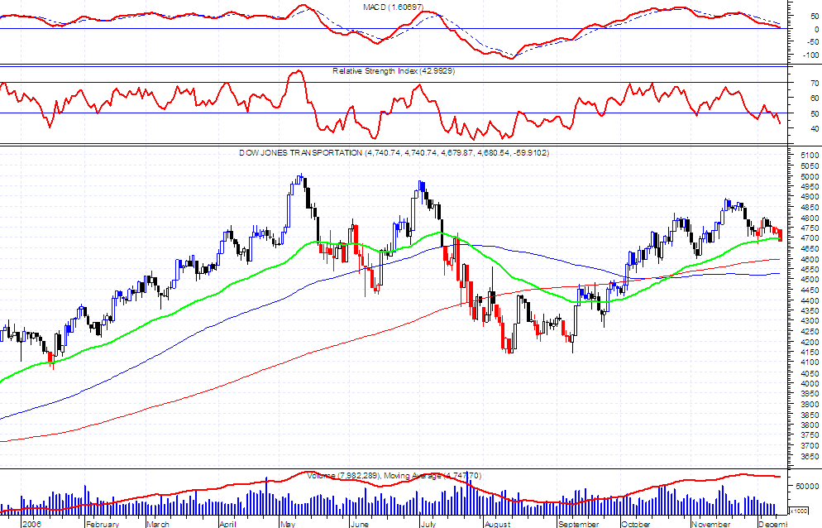Click the October label on the time axis

636,524
